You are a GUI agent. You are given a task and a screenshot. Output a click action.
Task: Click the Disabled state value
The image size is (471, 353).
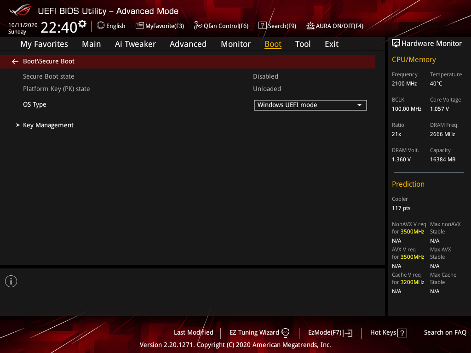pyautogui.click(x=265, y=76)
